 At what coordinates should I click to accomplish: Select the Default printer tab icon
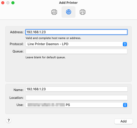coord(54,12)
